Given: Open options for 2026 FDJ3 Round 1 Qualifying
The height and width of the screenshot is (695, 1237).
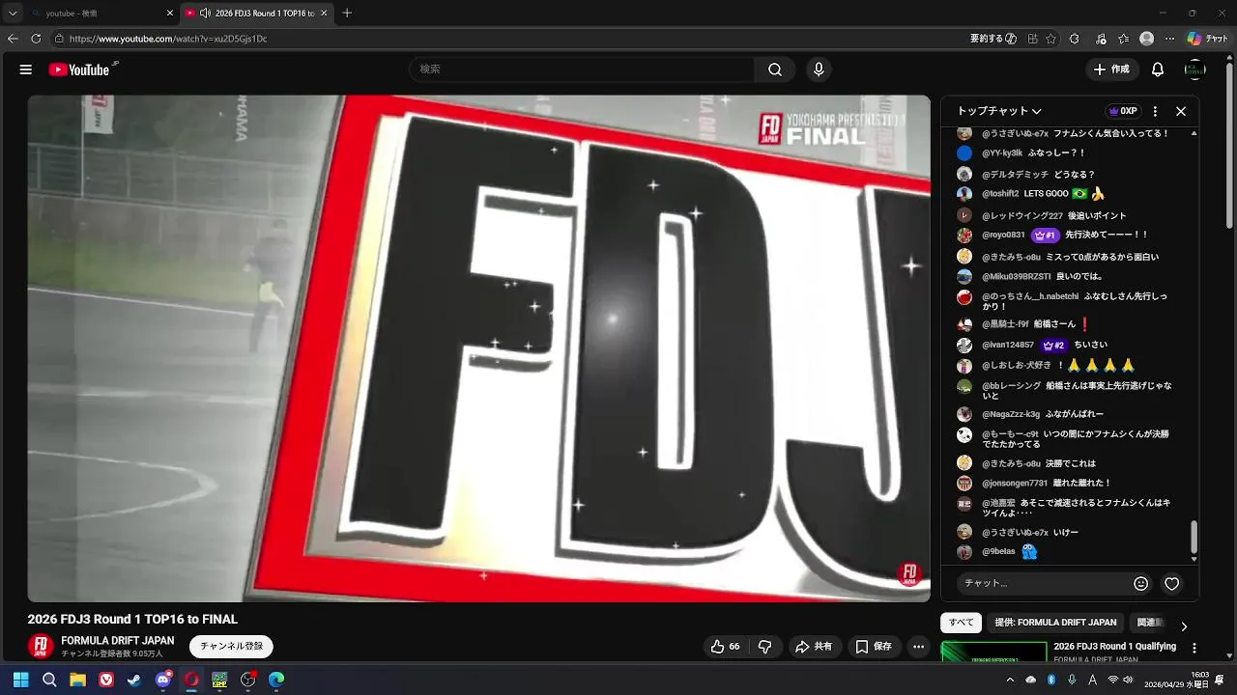Looking at the screenshot, I should 1194,649.
